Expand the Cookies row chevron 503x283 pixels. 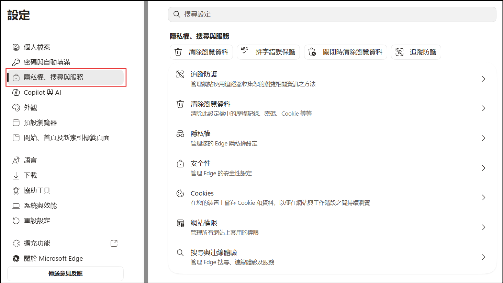click(483, 198)
